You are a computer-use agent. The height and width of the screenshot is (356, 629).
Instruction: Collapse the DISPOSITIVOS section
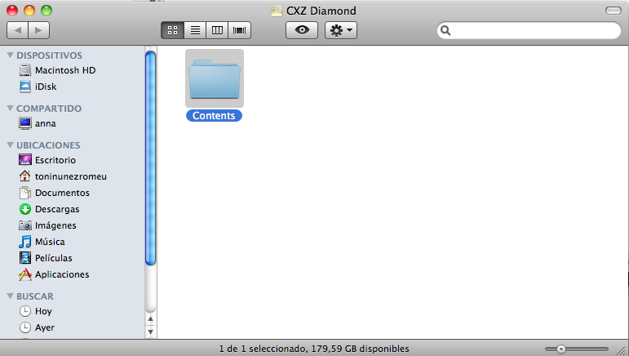(x=11, y=56)
